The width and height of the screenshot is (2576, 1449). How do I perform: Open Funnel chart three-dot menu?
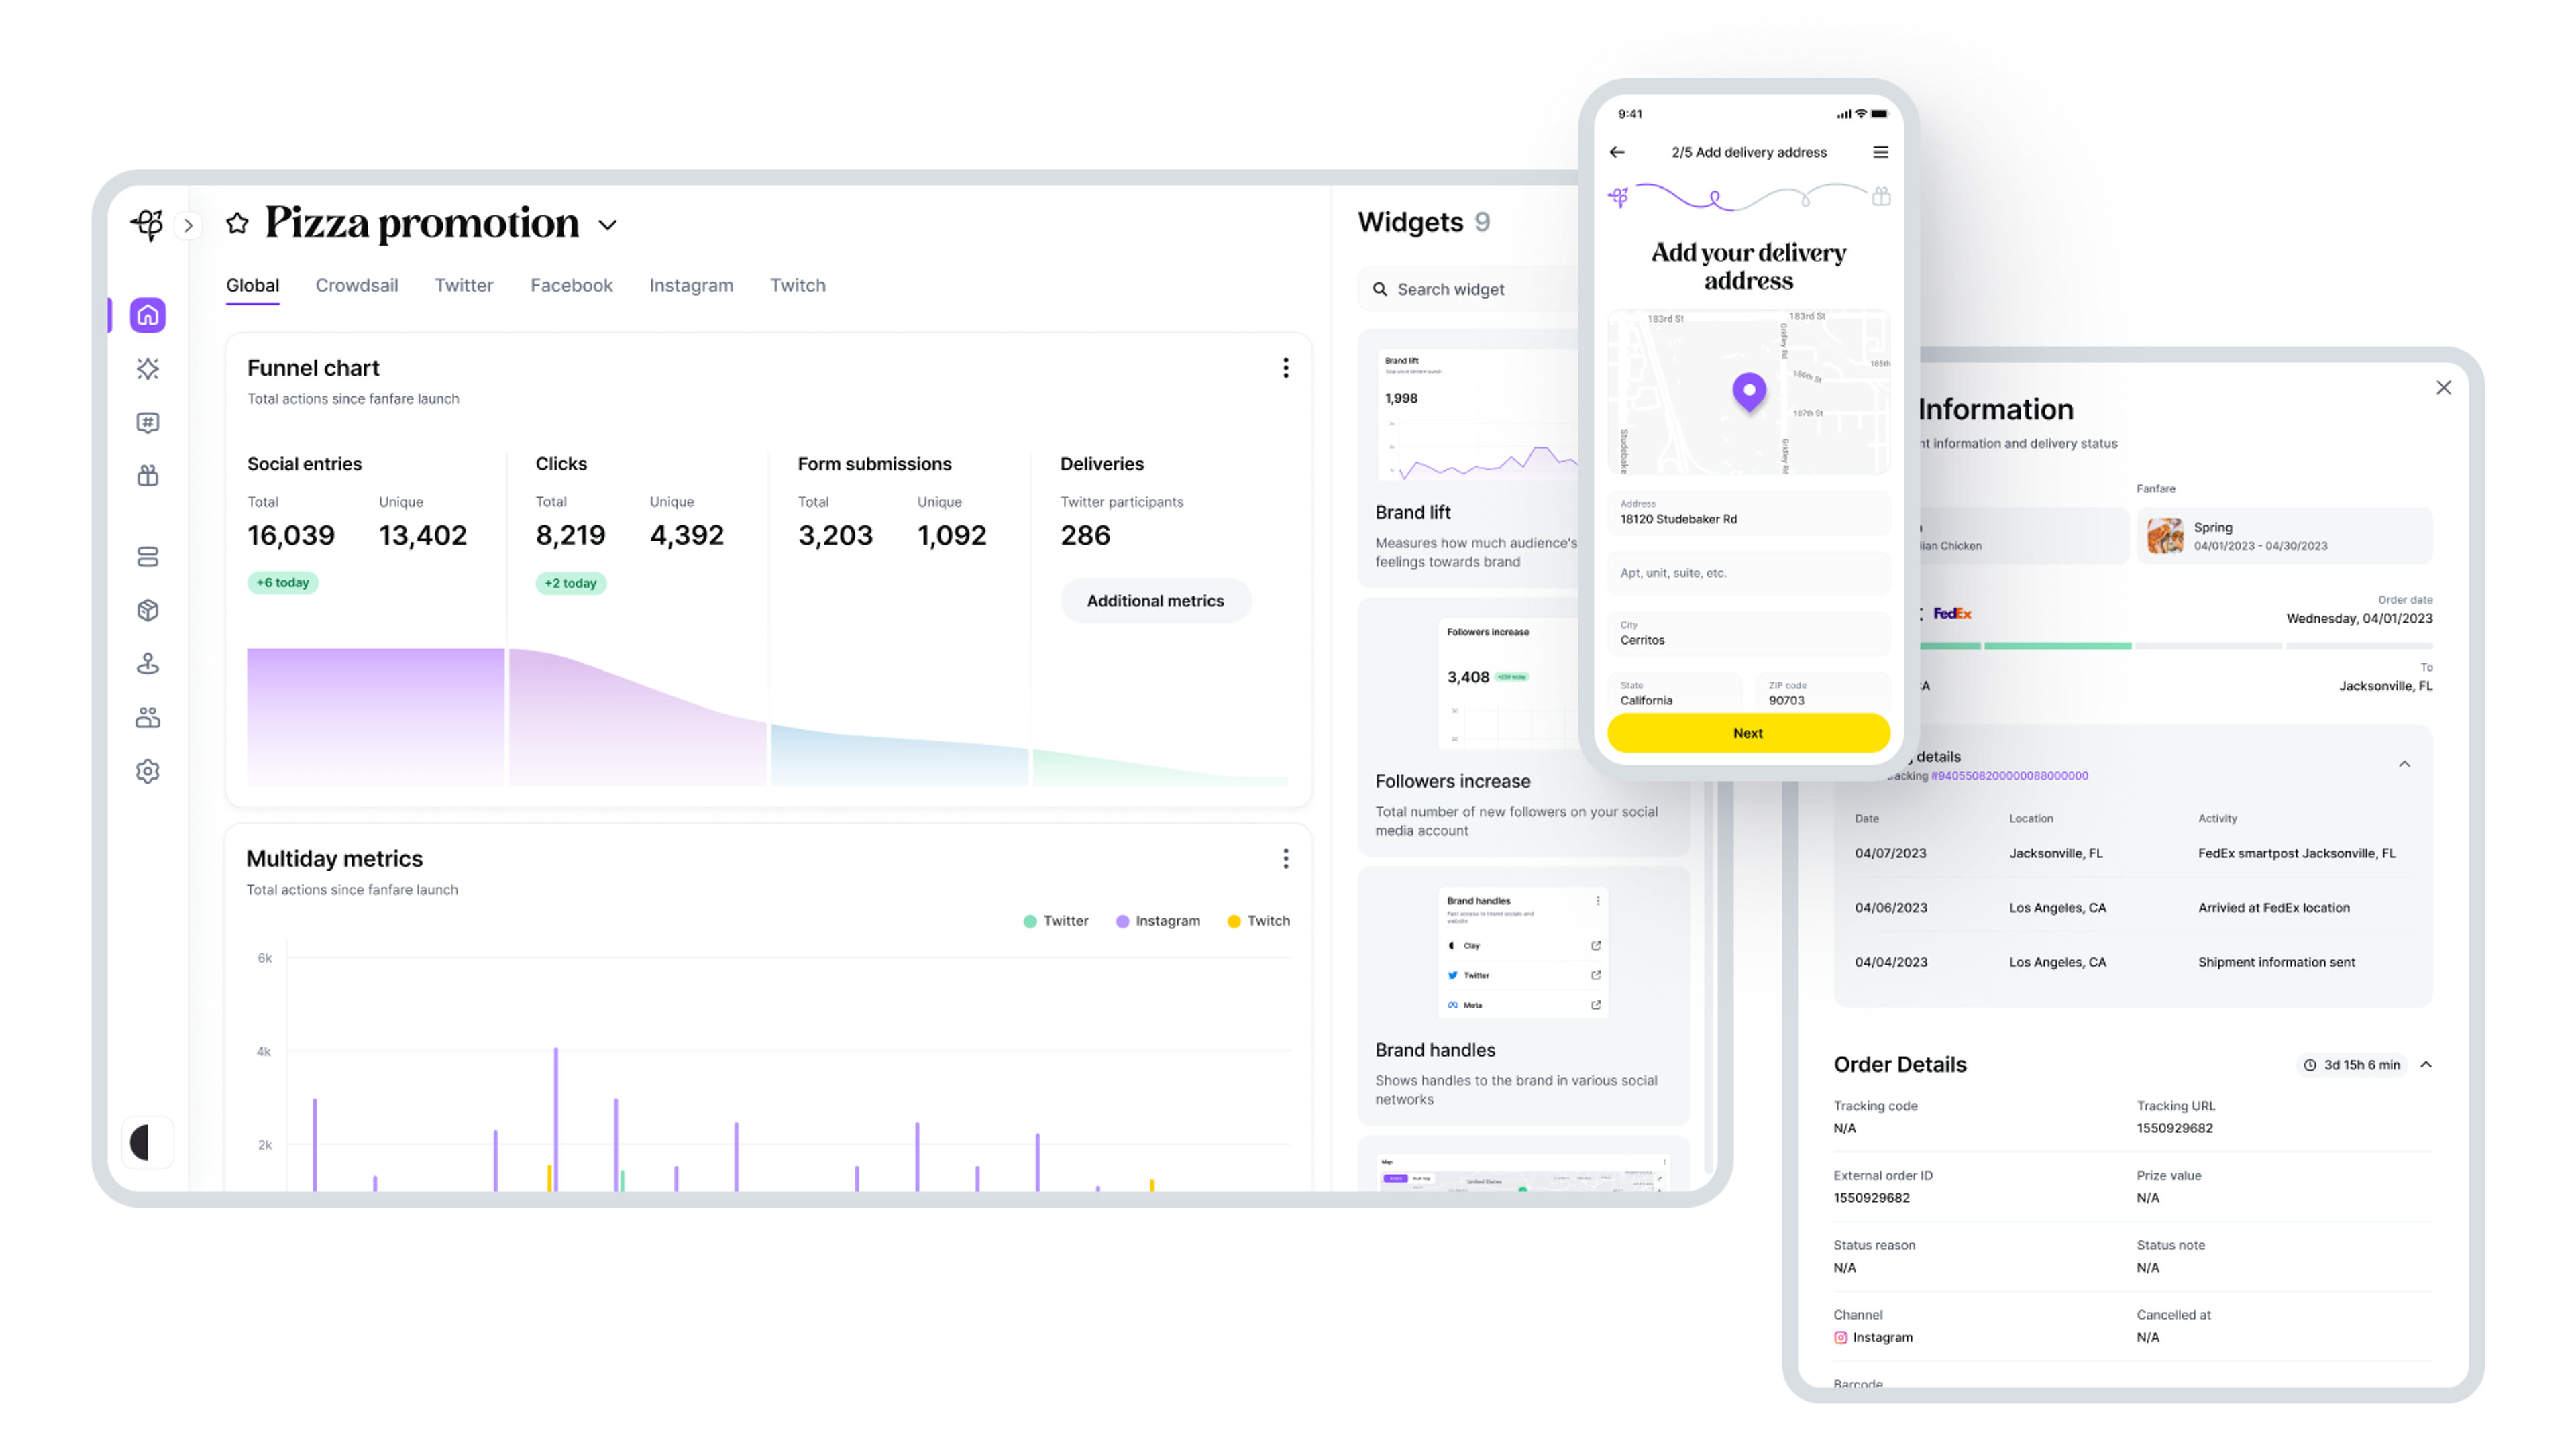click(x=1285, y=368)
